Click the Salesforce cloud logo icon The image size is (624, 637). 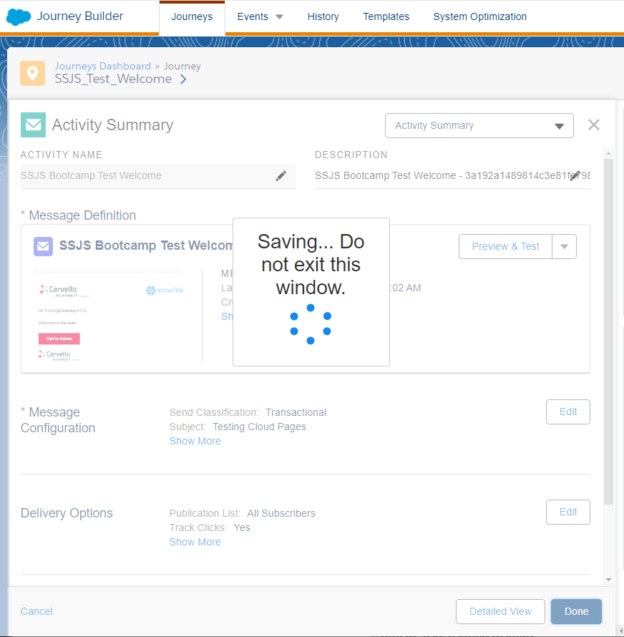[x=19, y=16]
